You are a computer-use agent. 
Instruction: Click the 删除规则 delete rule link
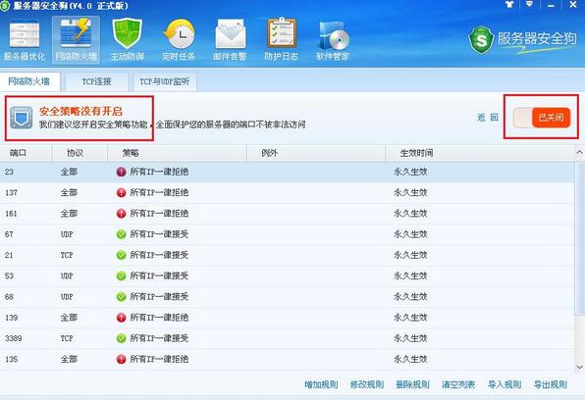click(412, 384)
